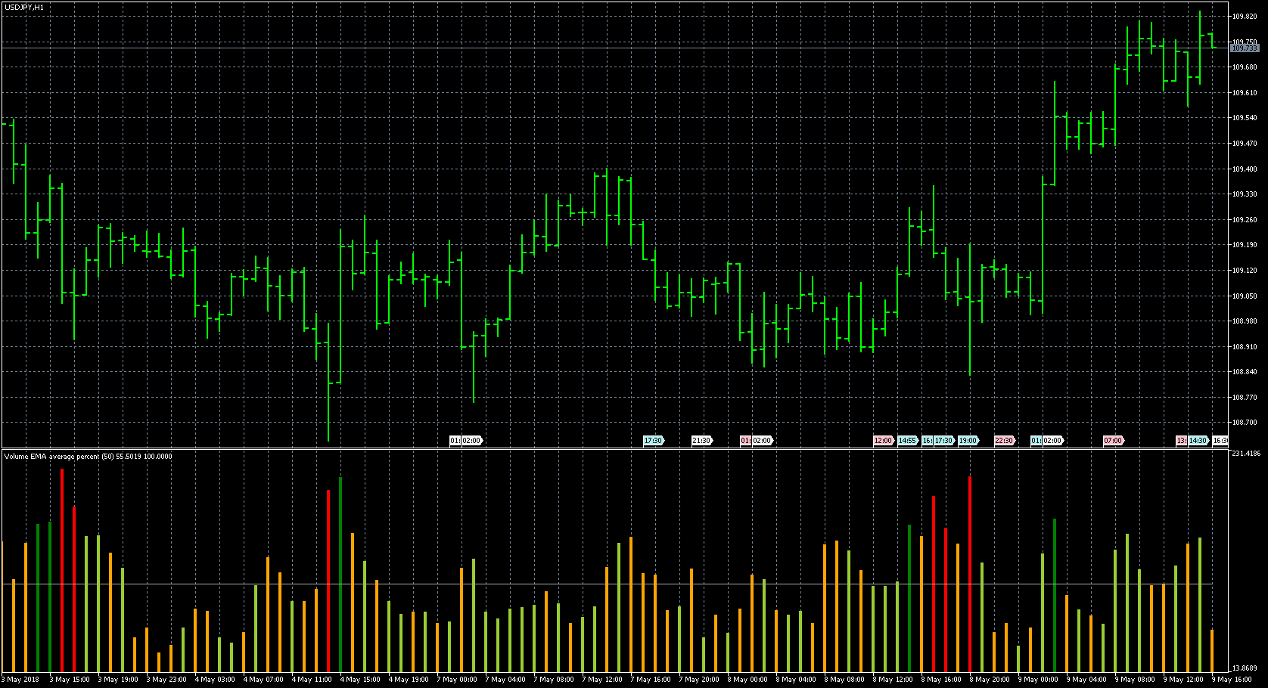Click the 3 May 15:00 time label
This screenshot has width=1268, height=688.
[70, 680]
